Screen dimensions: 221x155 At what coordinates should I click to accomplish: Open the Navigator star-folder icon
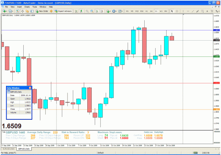pyautogui.click(x=27, y=11)
